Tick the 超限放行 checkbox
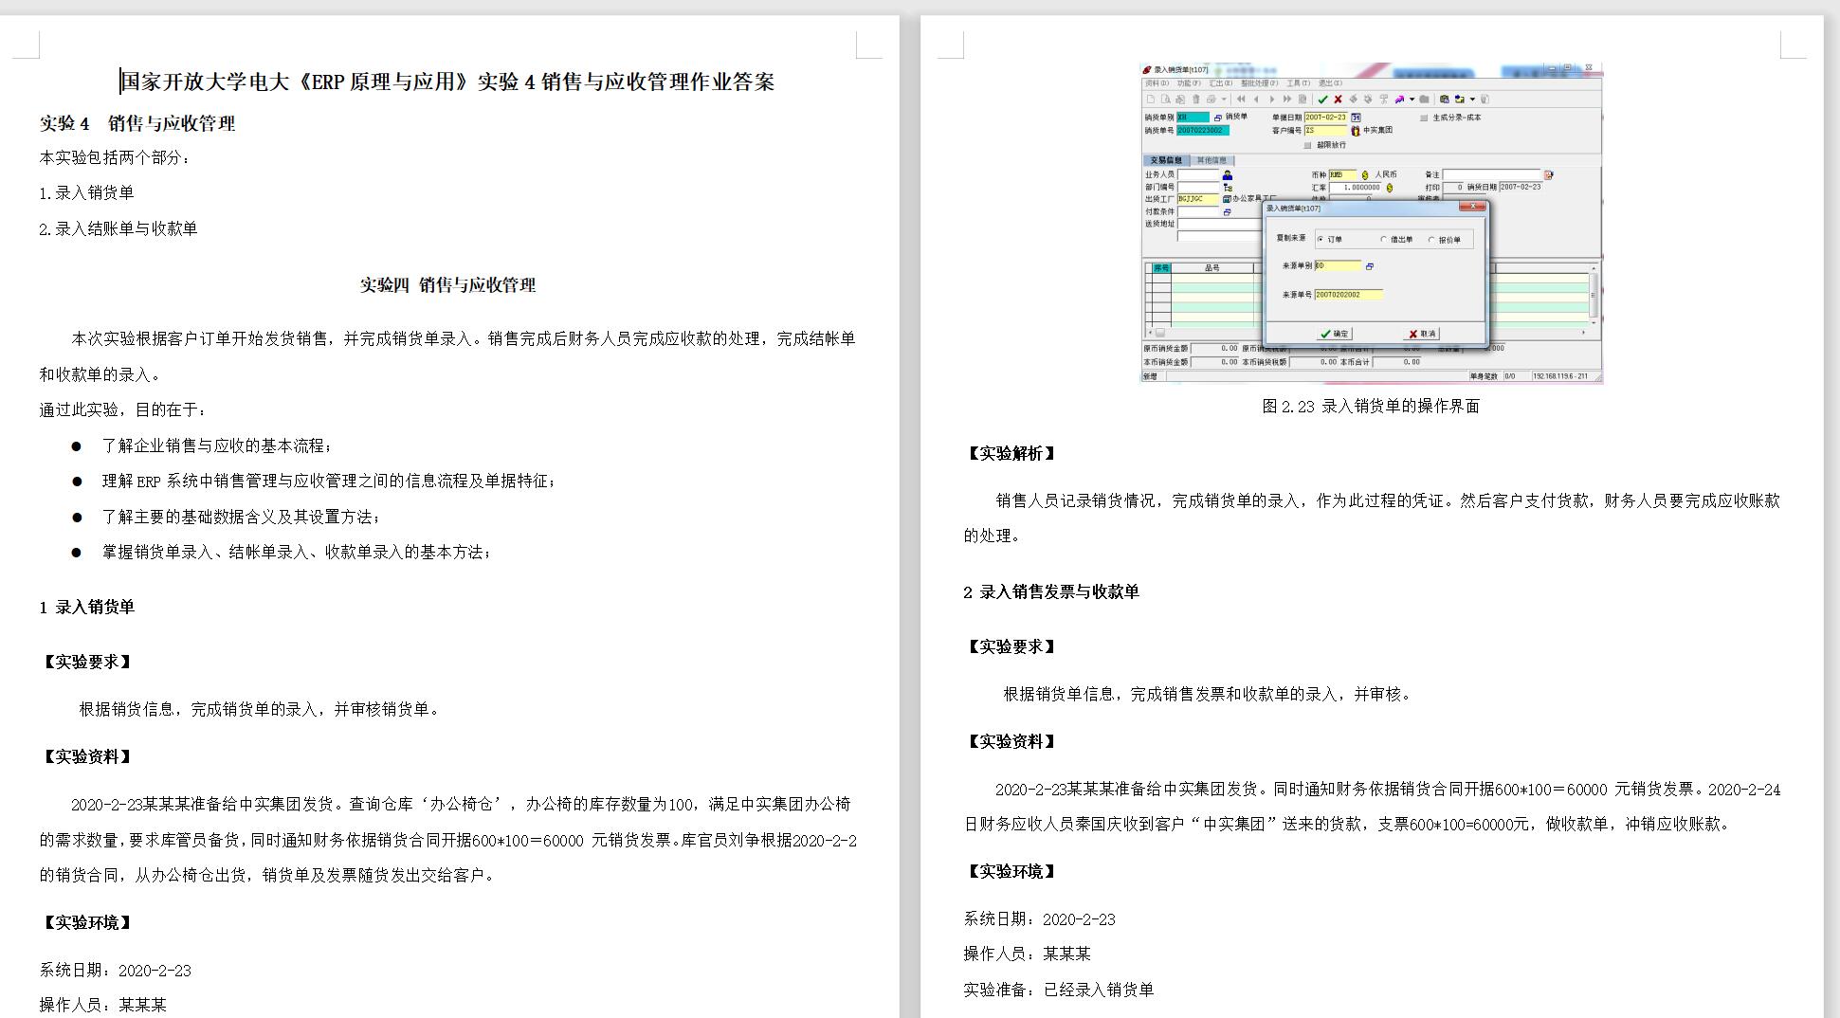 [x=1307, y=145]
